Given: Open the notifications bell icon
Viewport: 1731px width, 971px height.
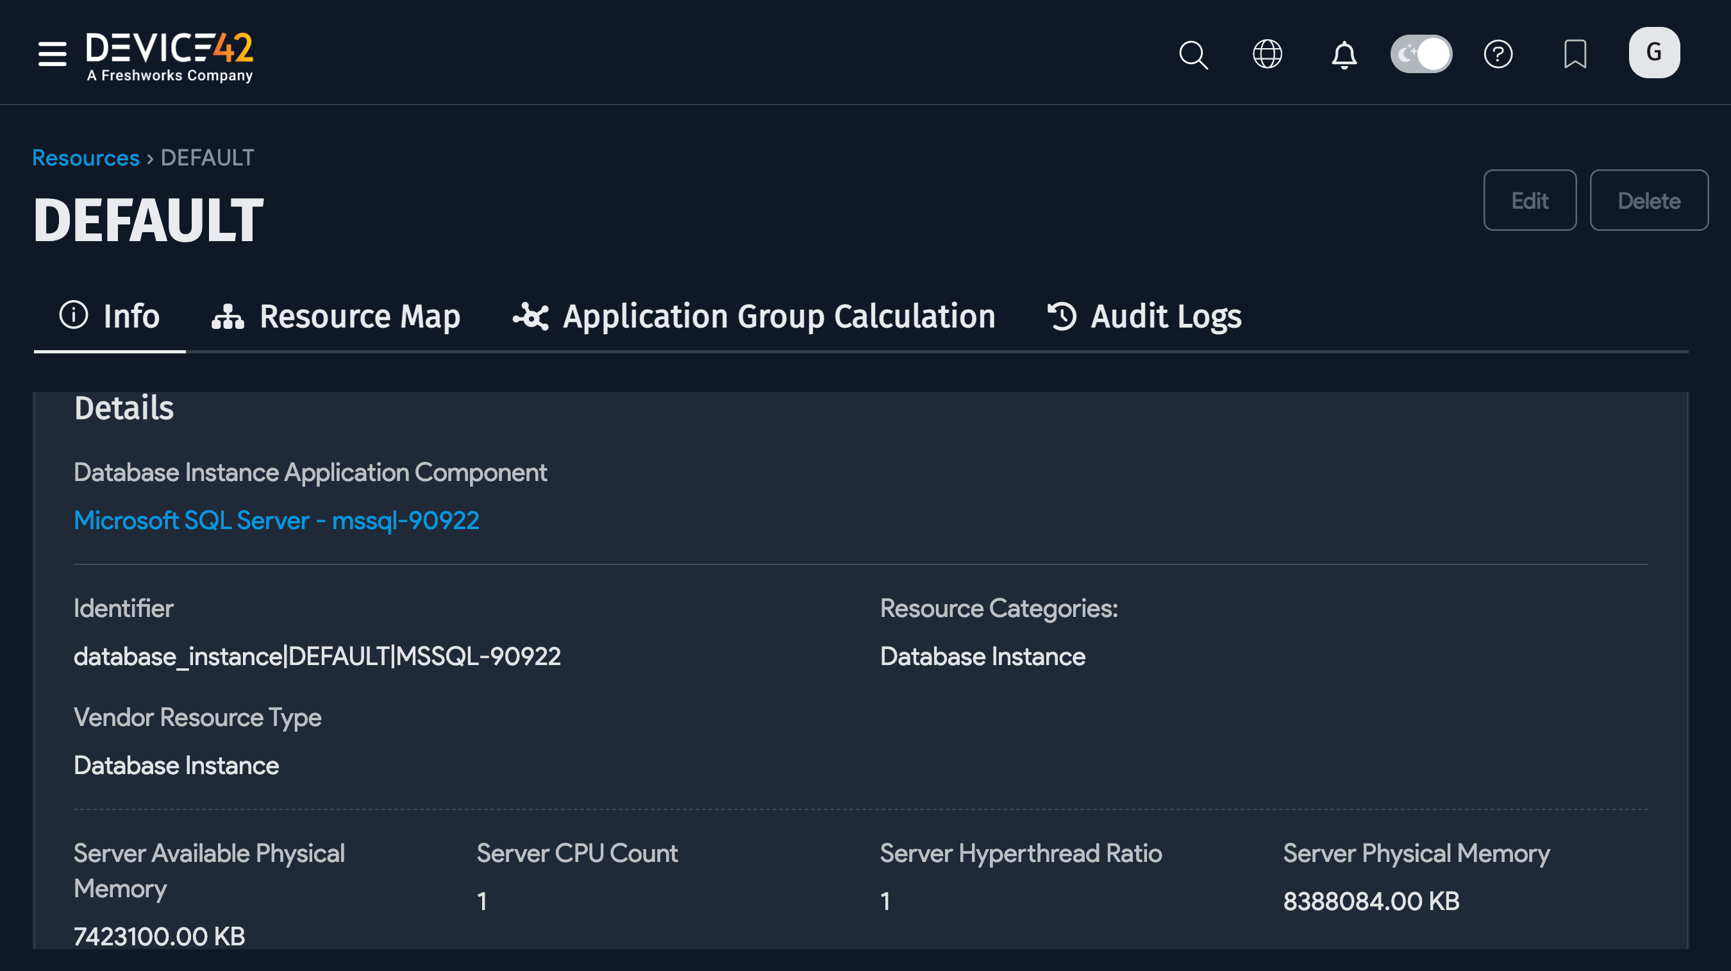Looking at the screenshot, I should tap(1344, 55).
